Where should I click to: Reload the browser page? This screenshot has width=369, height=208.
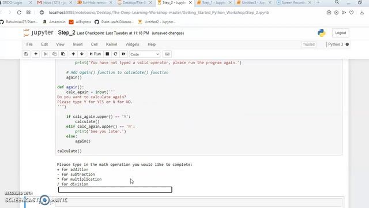(x=19, y=12)
